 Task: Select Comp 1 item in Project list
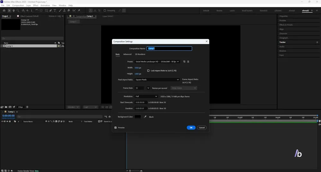tap(29, 46)
